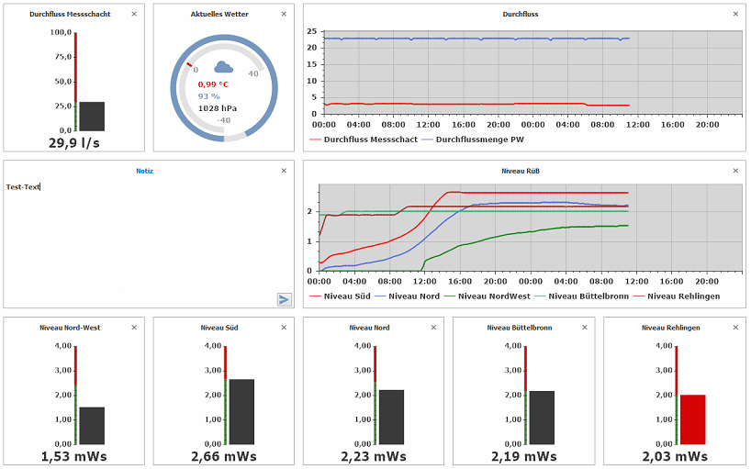This screenshot has width=751, height=469.
Task: Click the Durchfluss Messschacht legend entry
Action: pyautogui.click(x=364, y=140)
